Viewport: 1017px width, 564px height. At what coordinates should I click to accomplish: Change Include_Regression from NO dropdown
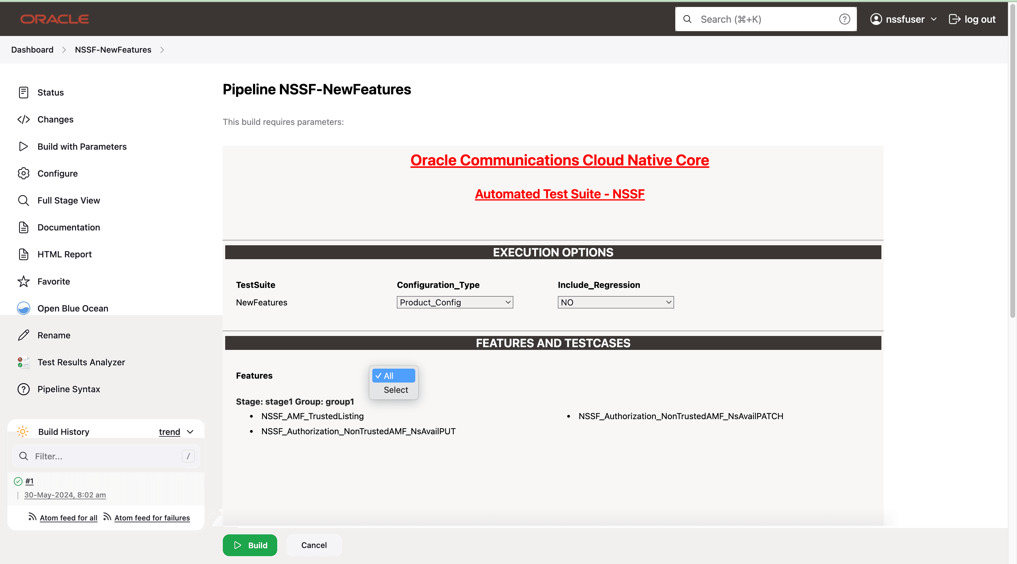tap(615, 302)
